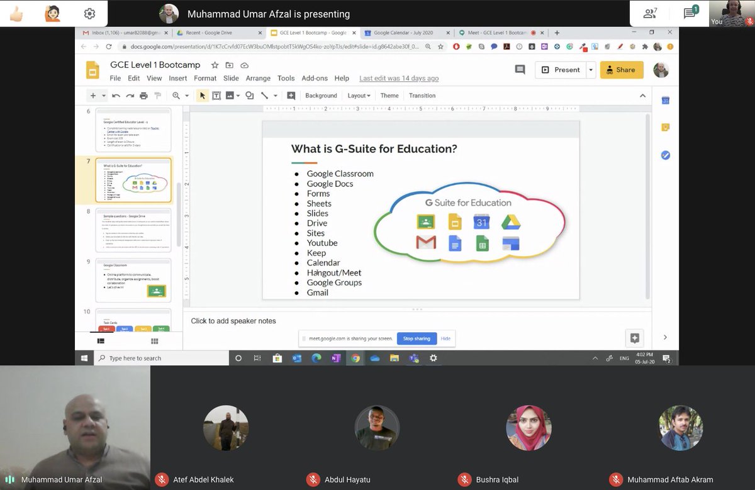Open the Layout dropdown
Screen dimensions: 755x490
tap(359, 96)
